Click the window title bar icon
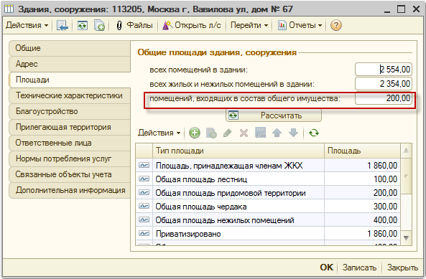The width and height of the screenshot is (426, 279). [9, 9]
